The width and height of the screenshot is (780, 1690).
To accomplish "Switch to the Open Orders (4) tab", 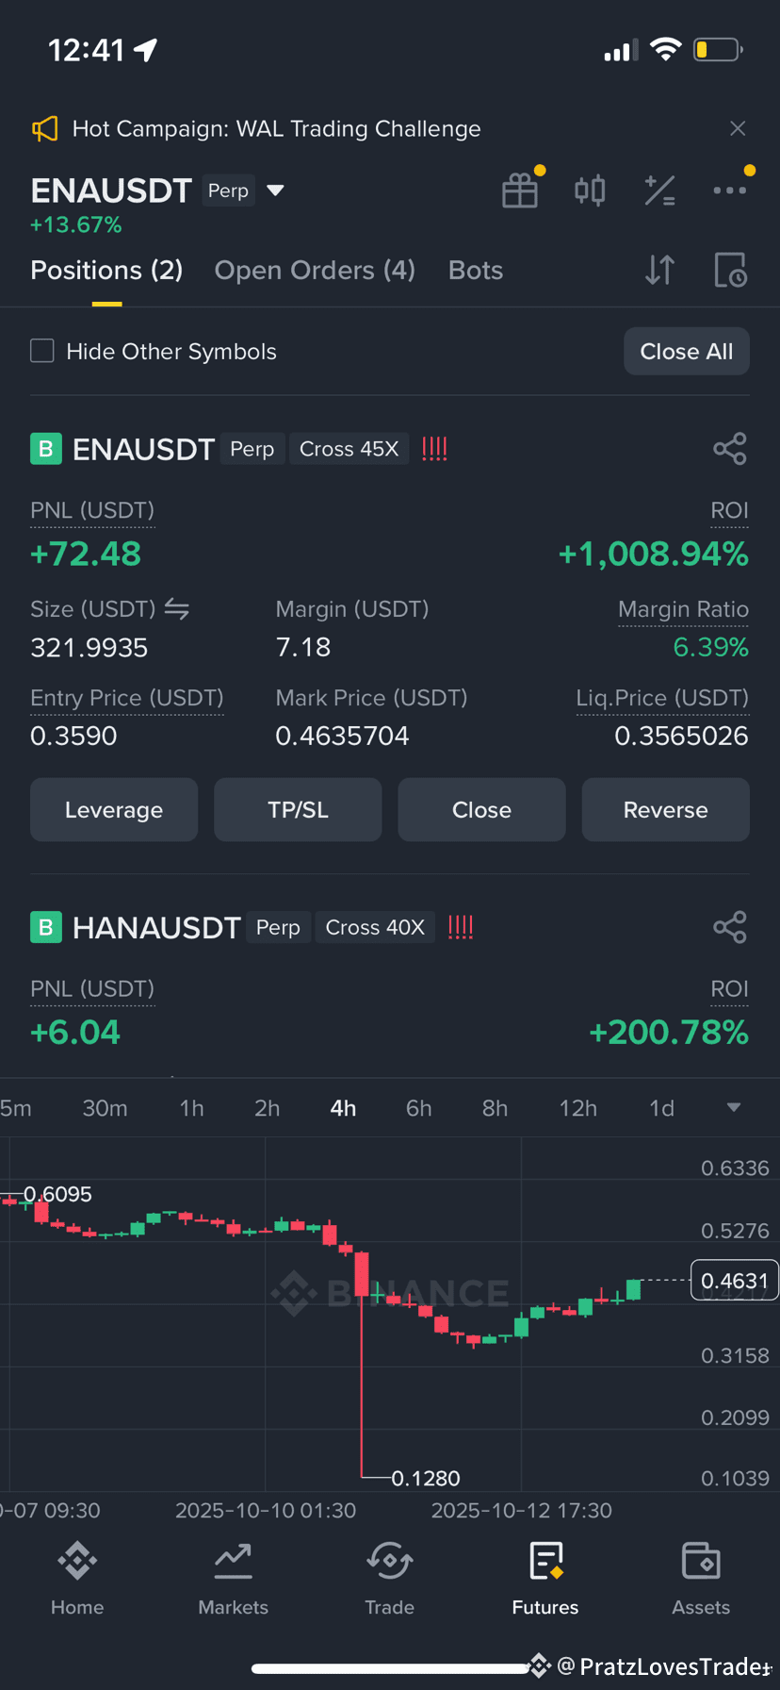I will coord(315,271).
